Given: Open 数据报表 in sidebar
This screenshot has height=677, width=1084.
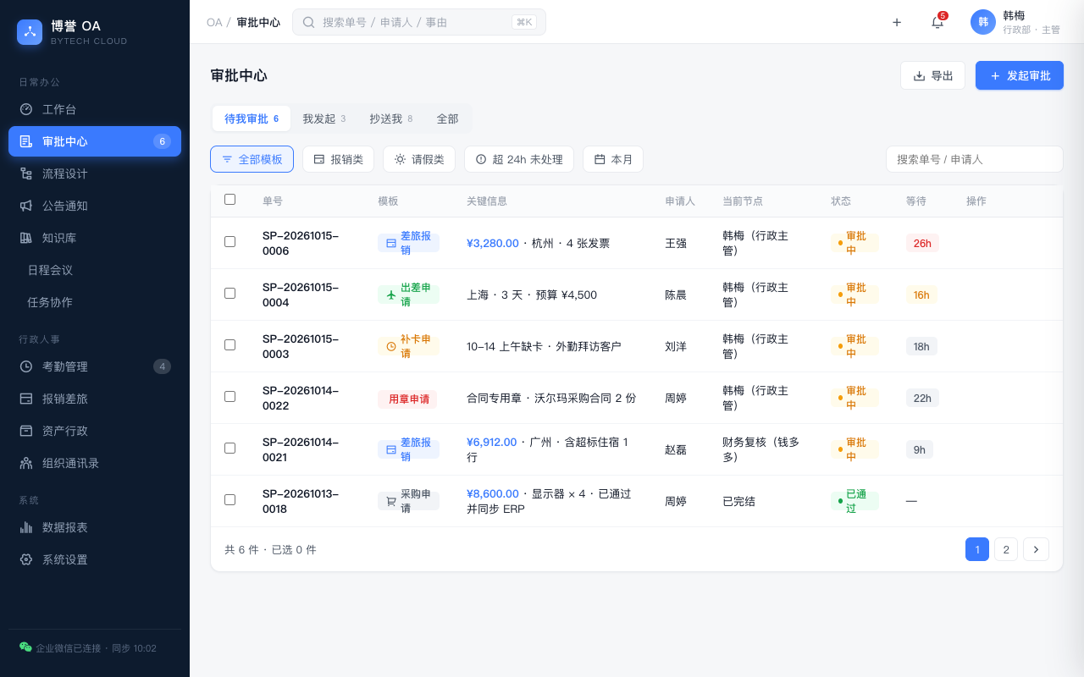Looking at the screenshot, I should 95,527.
